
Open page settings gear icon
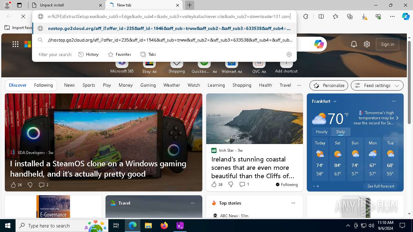click(x=367, y=44)
